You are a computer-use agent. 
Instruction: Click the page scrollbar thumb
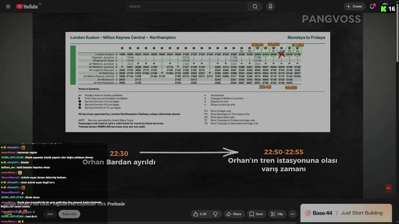click(397, 33)
